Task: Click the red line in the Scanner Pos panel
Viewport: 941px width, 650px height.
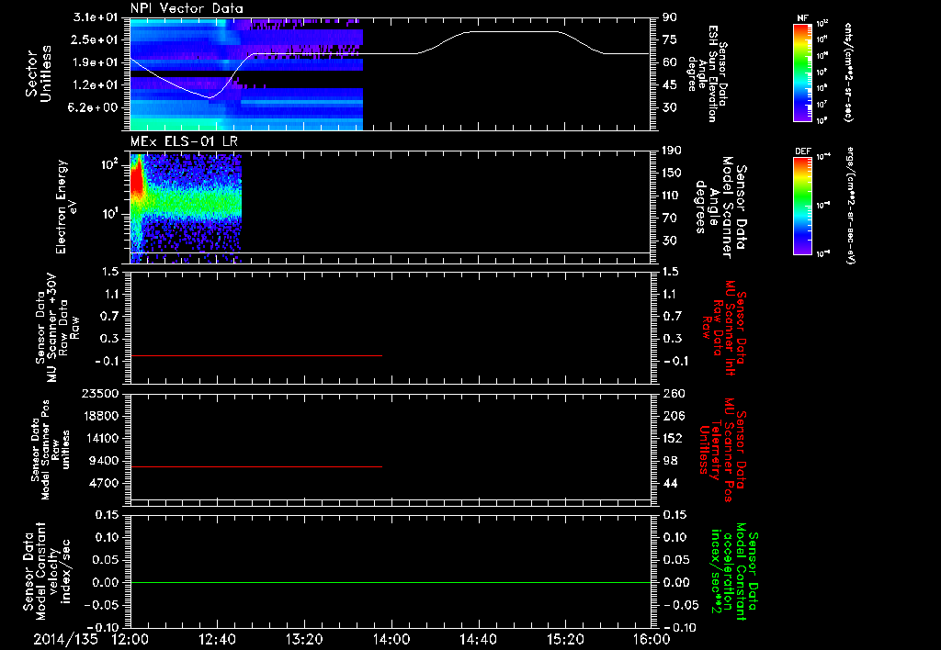Action: pyautogui.click(x=256, y=466)
